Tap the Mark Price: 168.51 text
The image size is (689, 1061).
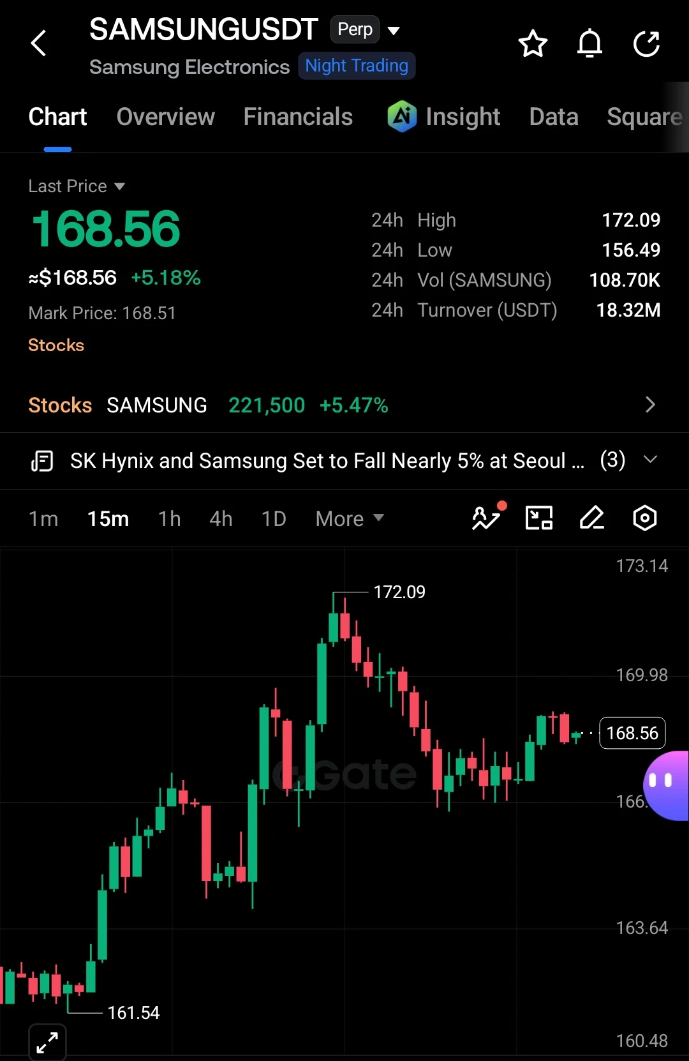click(102, 313)
